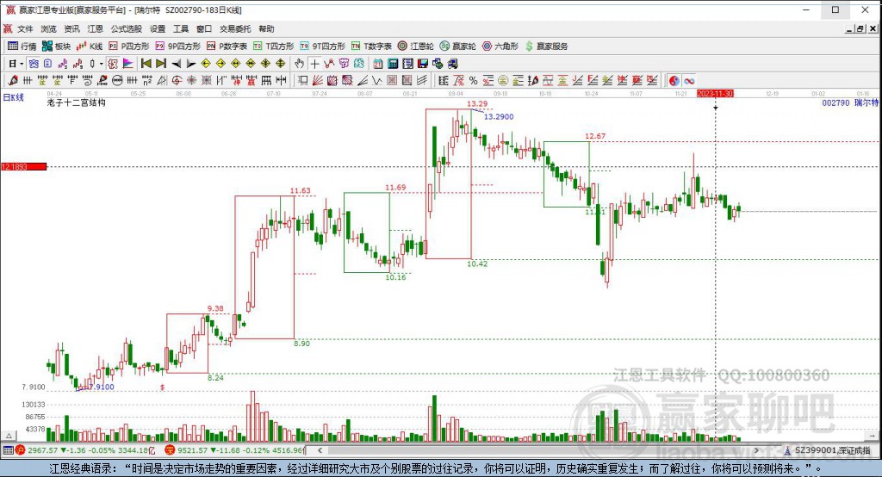Open the 行情 quotes view
The image size is (882, 477).
[22, 46]
